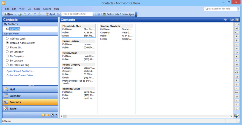Click the Print toolbar icon

click(20, 14)
